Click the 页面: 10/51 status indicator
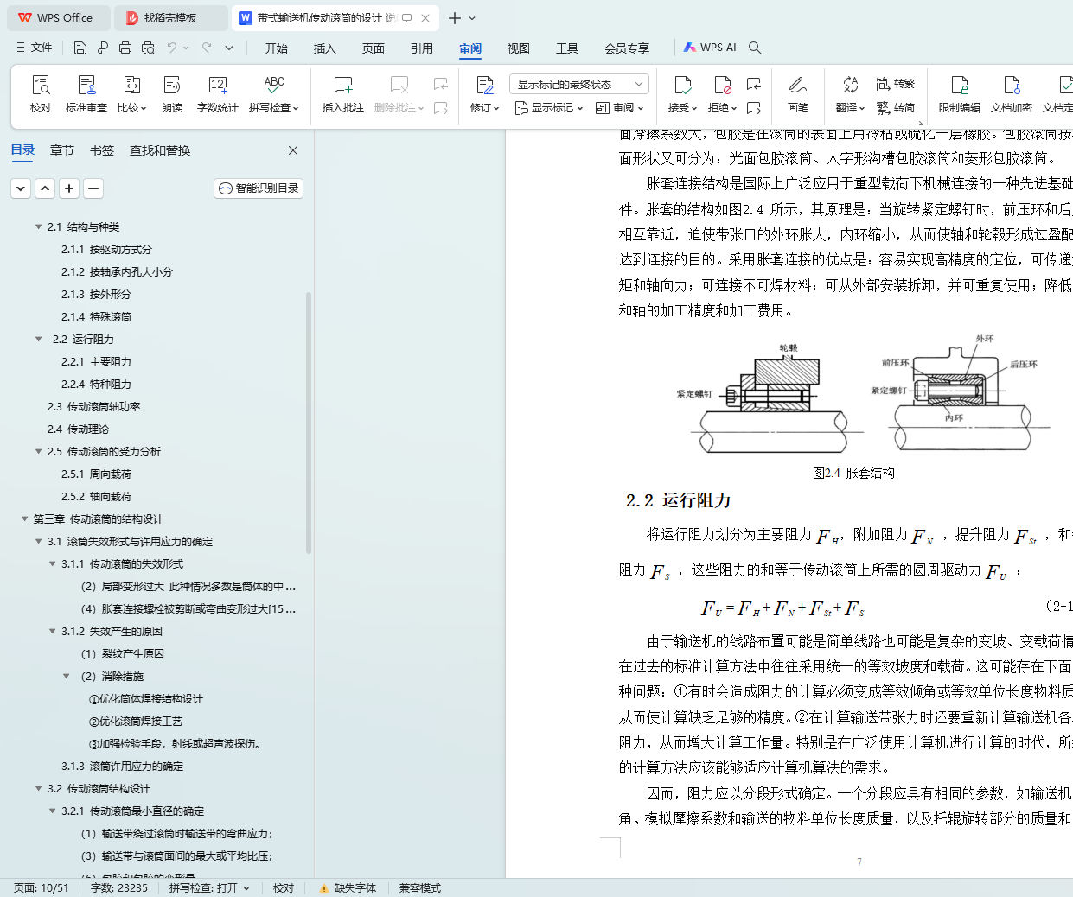This screenshot has height=897, width=1073. (41, 888)
